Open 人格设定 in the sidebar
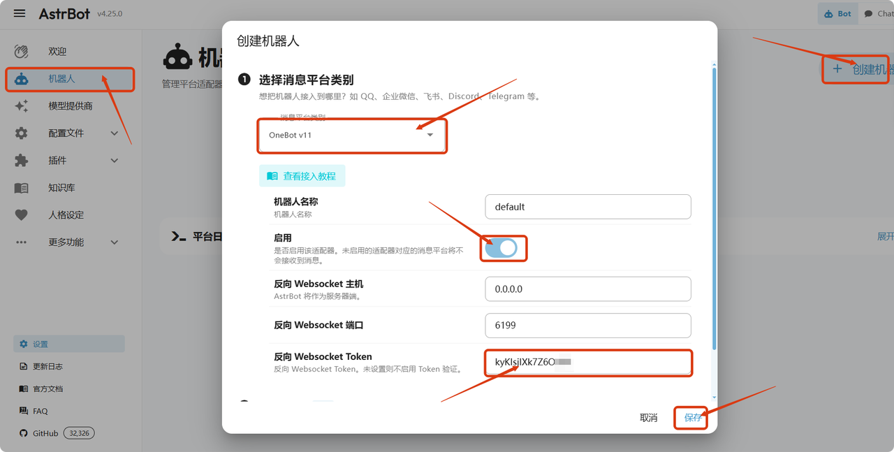Image resolution: width=894 pixels, height=452 pixels. click(70, 215)
